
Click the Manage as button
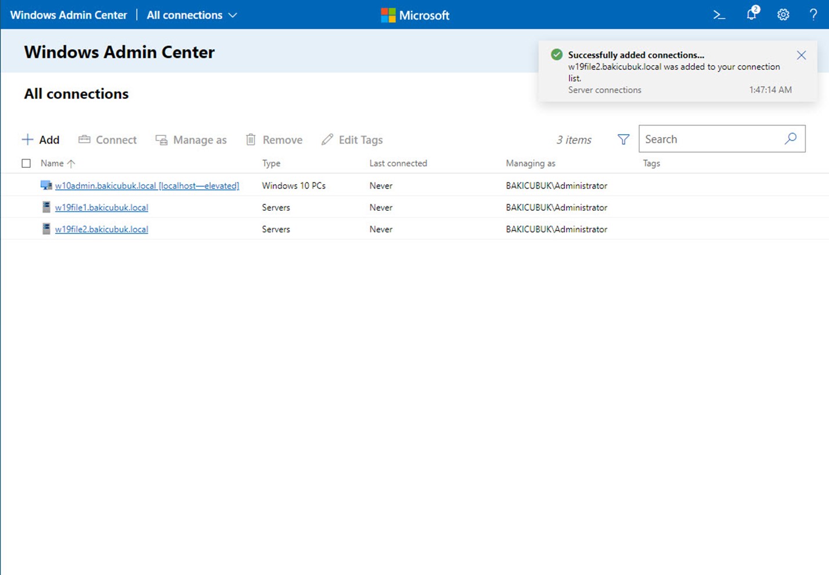click(191, 139)
